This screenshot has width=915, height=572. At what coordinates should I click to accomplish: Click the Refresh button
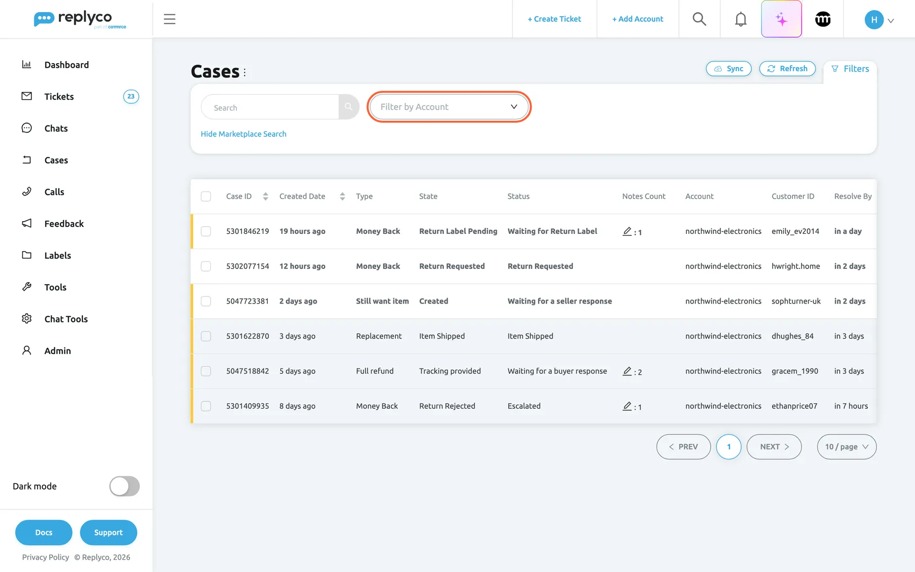[x=787, y=69]
